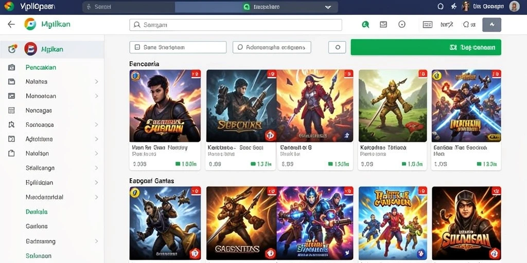Click the icon next to Somoanga
Screen dimensions: 527x263
[11, 125]
